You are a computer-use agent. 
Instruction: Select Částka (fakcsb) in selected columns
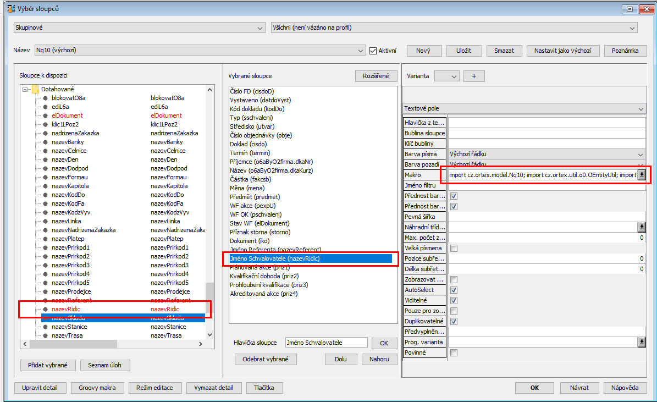(x=247, y=179)
